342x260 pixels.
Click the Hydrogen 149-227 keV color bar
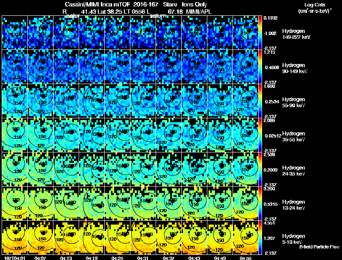[x=260, y=33]
